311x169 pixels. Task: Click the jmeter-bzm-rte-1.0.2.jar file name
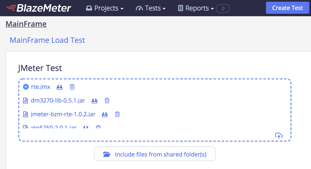click(x=63, y=114)
